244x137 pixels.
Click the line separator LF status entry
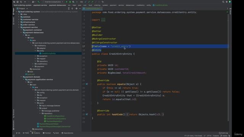click(x=205, y=136)
